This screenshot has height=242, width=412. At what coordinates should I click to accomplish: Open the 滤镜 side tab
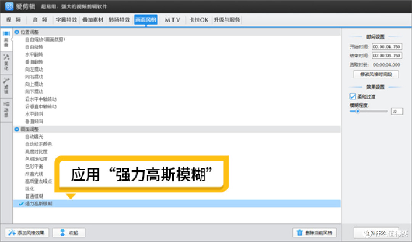coord(6,86)
